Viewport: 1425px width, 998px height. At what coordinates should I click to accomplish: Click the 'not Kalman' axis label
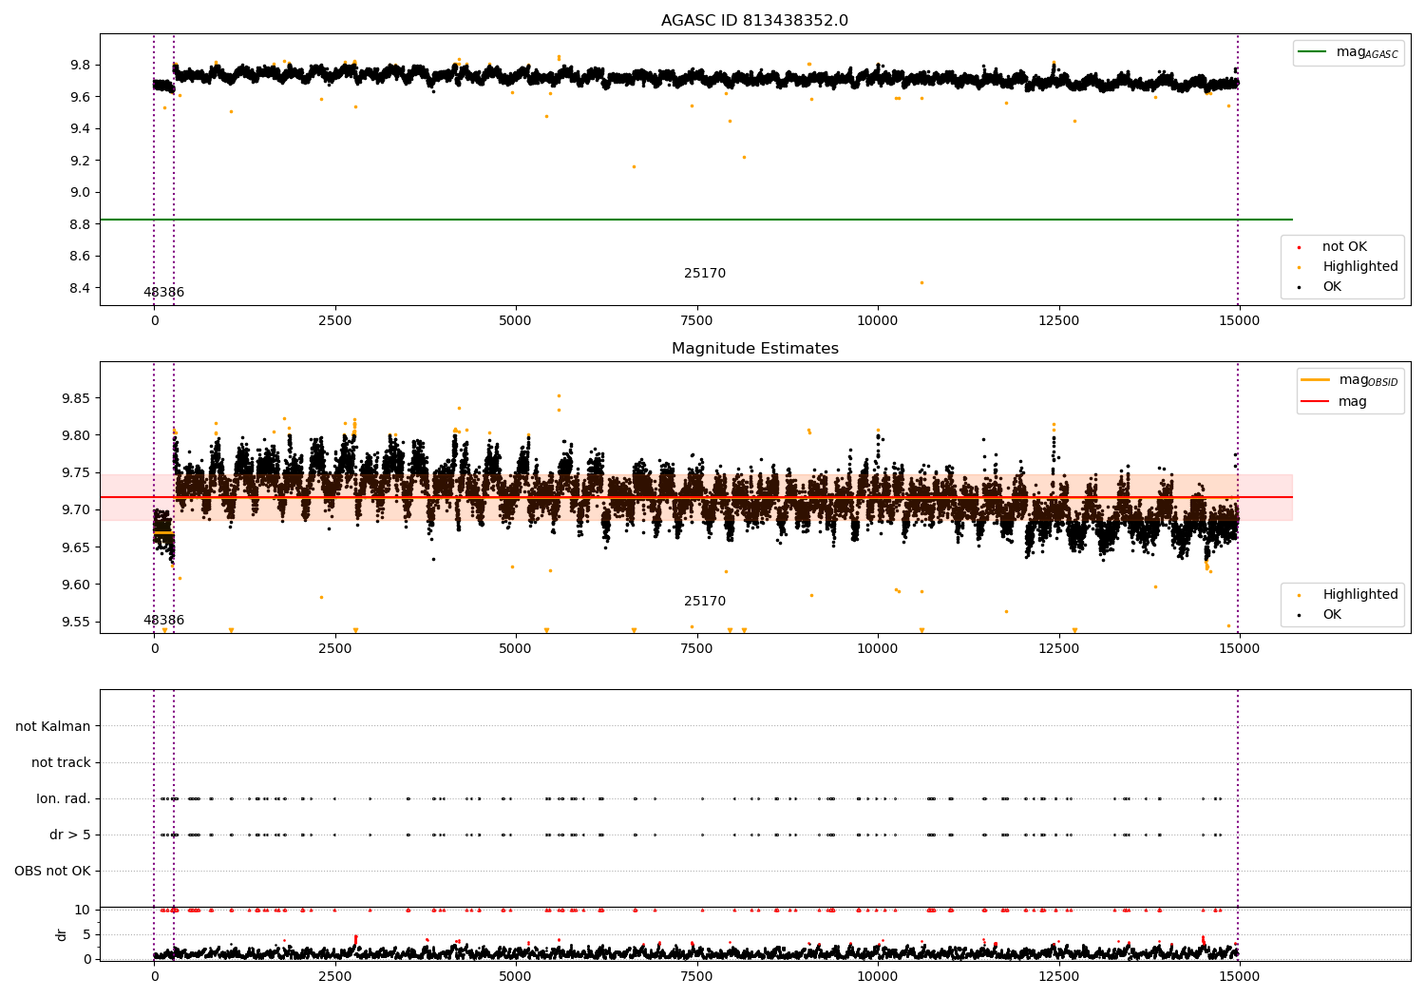point(53,727)
